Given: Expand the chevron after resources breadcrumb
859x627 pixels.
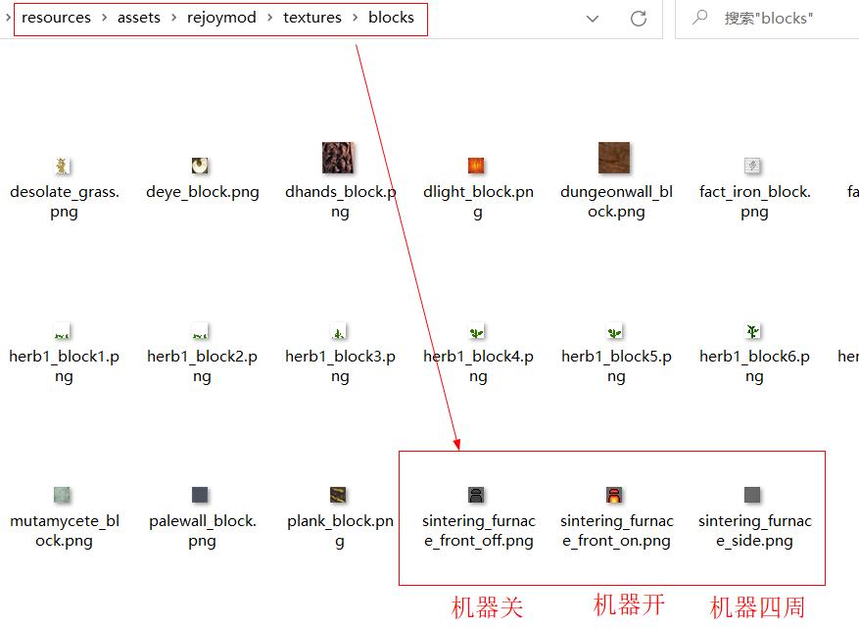Looking at the screenshot, I should (104, 18).
